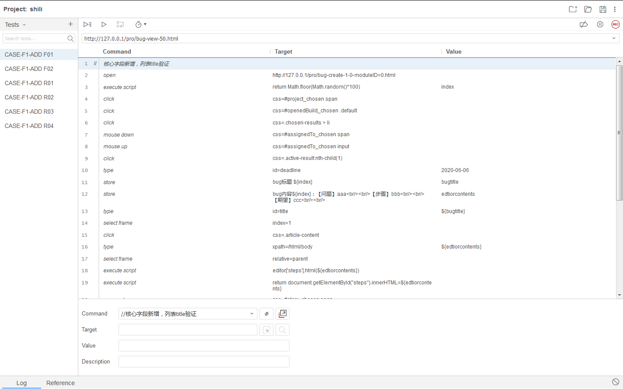The width and height of the screenshot is (623, 389).
Task: Toggle disable all breakpoints
Action: 584,24
